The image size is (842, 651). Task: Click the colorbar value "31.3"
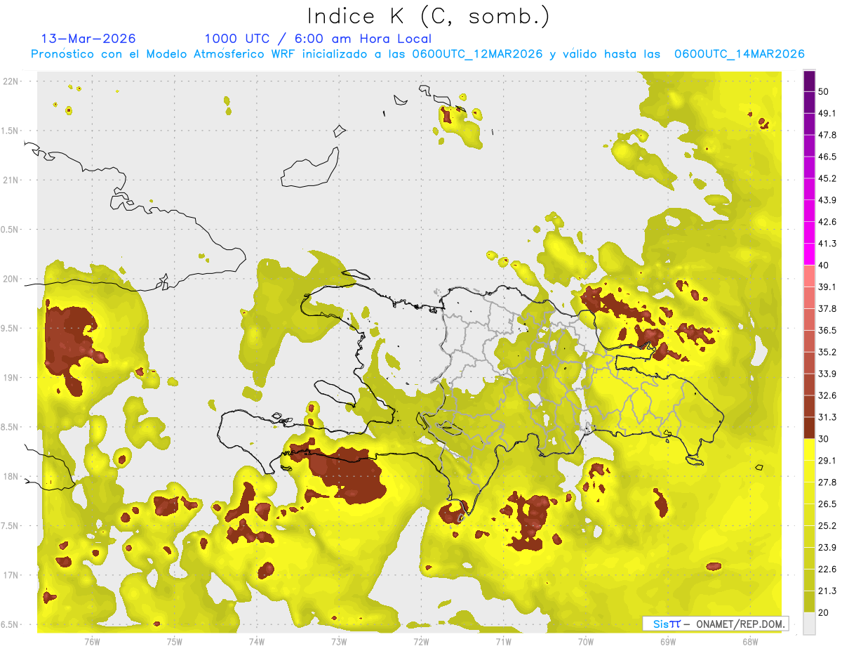(828, 417)
